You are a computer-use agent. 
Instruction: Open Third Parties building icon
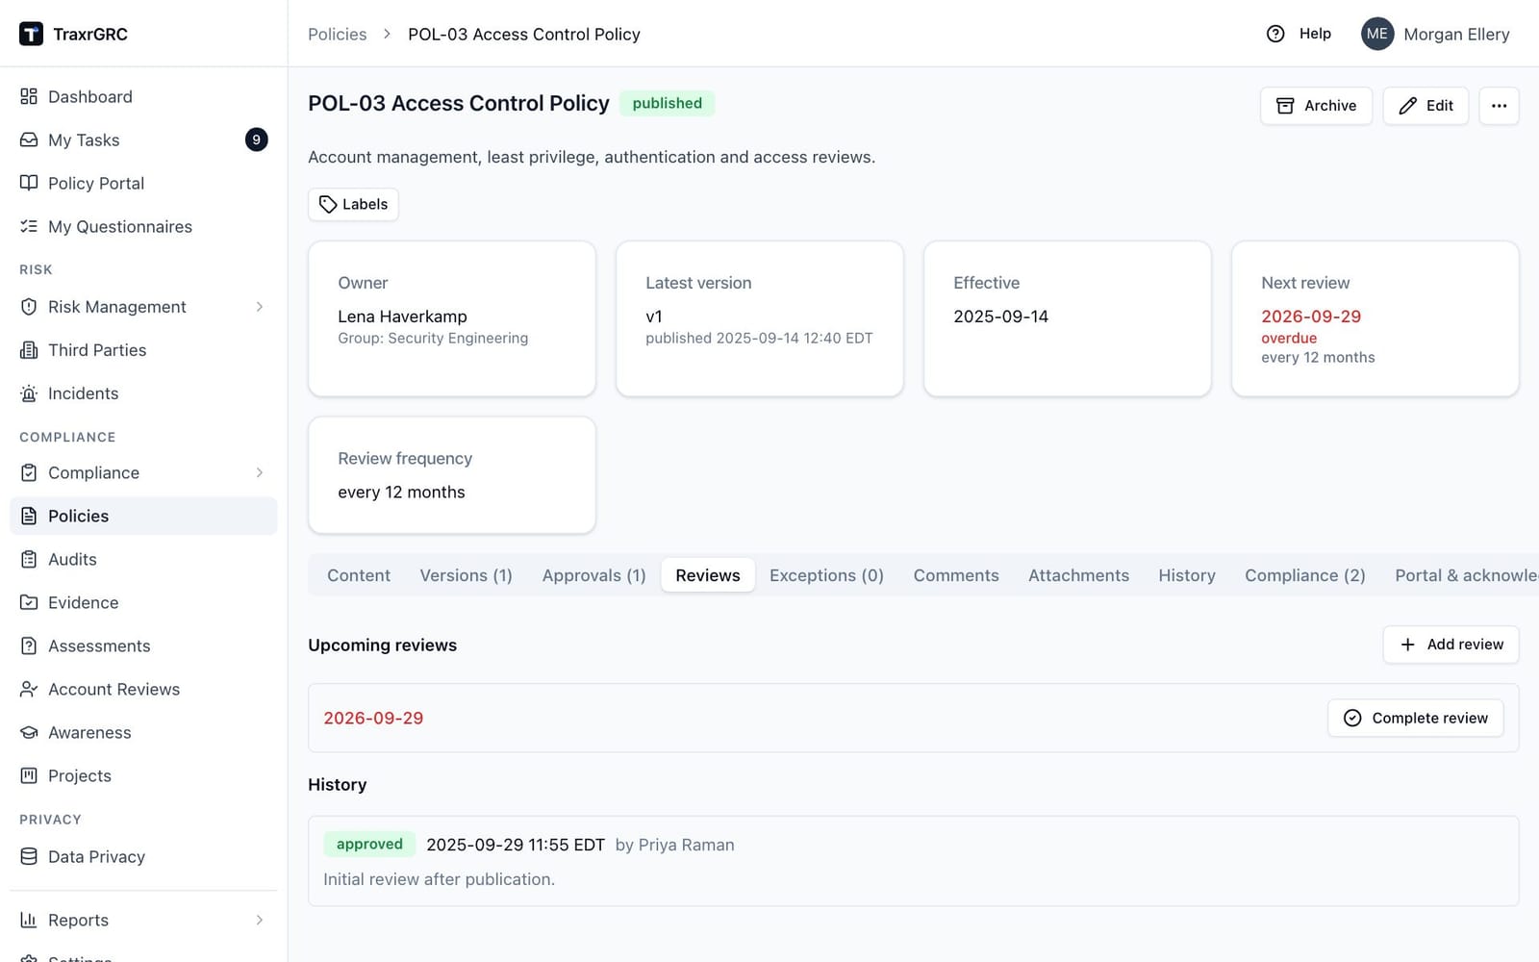click(29, 350)
